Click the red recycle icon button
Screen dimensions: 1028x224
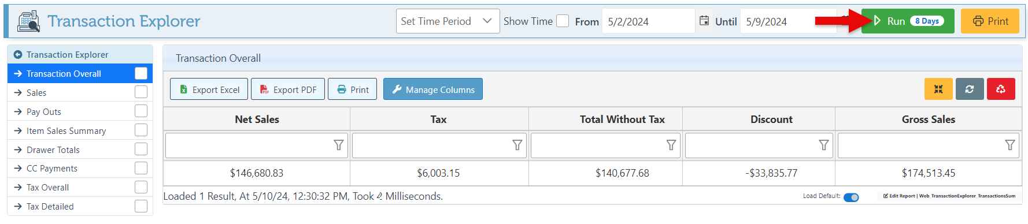tap(1001, 89)
